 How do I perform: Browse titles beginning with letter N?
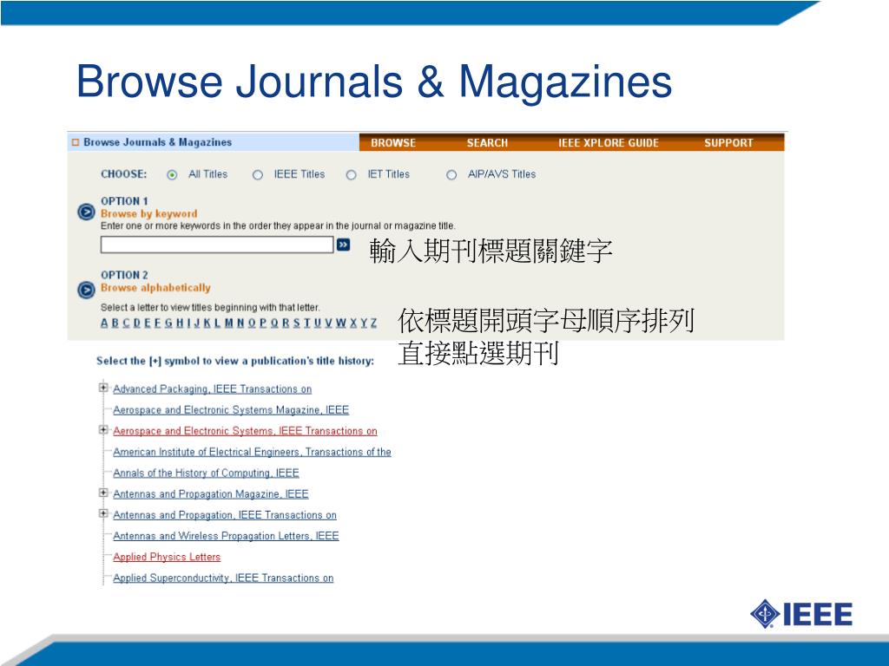[x=240, y=323]
